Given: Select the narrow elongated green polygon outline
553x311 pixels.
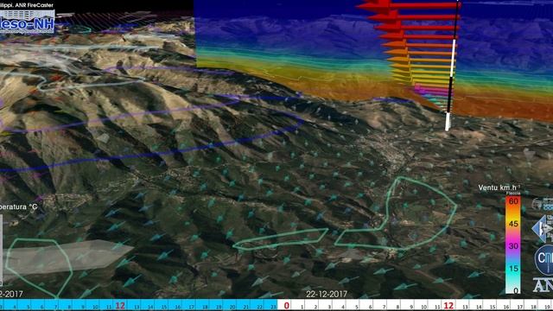Looking at the screenshot, I should (x=281, y=239).
